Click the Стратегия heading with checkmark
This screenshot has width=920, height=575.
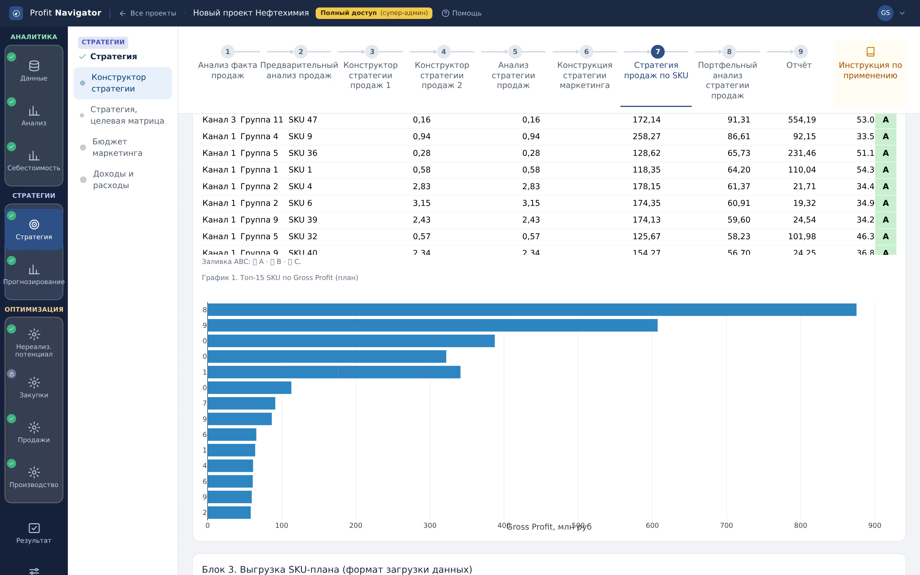pos(113,57)
